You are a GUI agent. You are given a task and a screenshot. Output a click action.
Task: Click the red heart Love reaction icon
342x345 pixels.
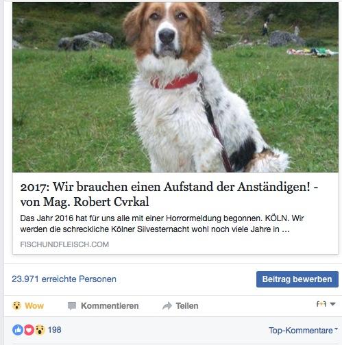[29, 330]
